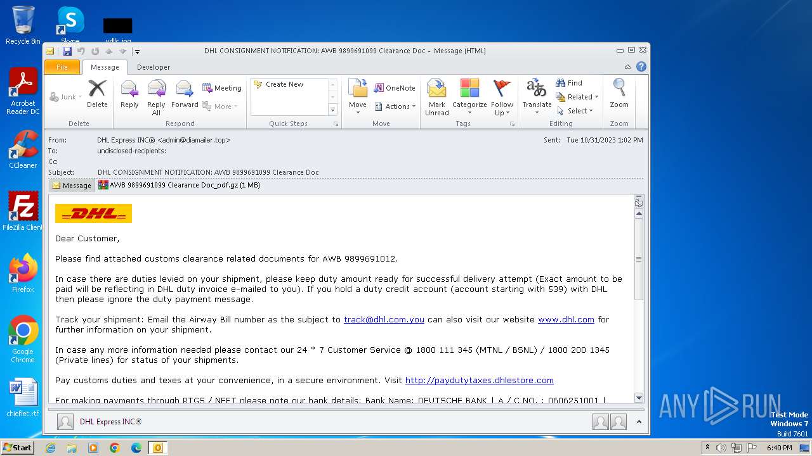Screen dimensions: 812x456
Task: Open the Windows Start menu
Action: point(18,447)
